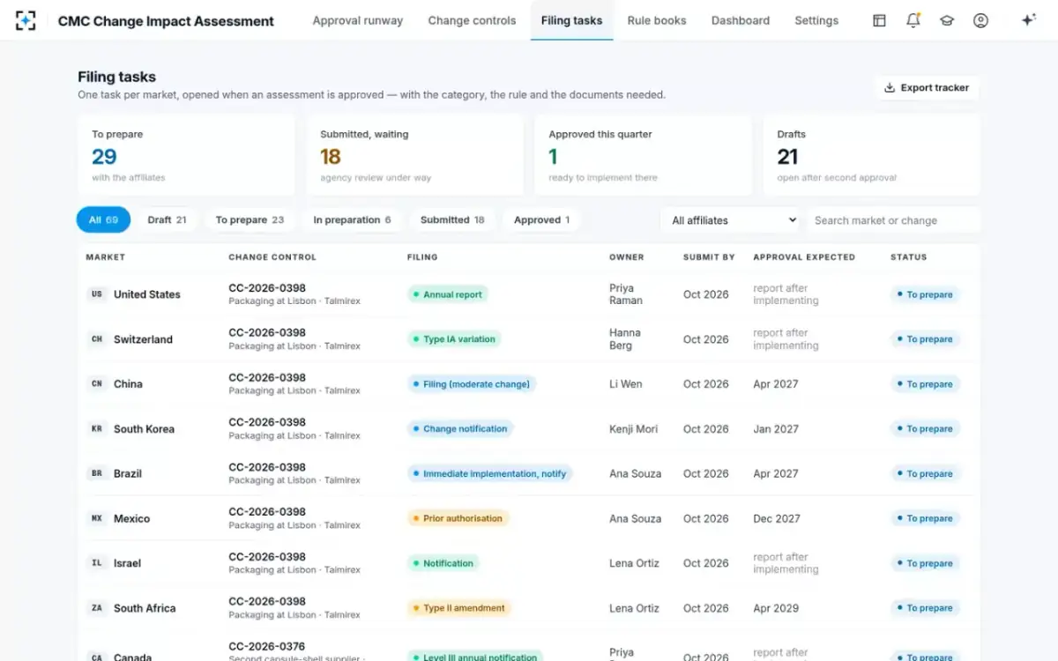Image resolution: width=1058 pixels, height=661 pixels.
Task: Select the South Korea market name
Action: pyautogui.click(x=144, y=429)
